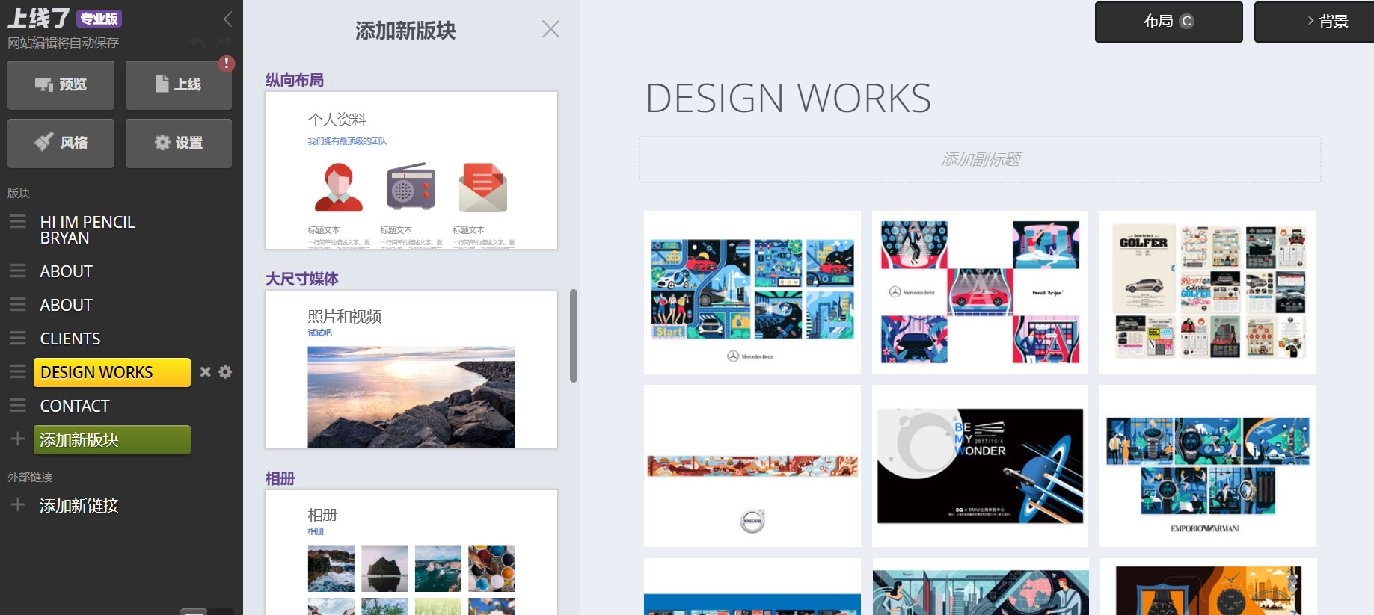Click the undo arrow icon
The width and height of the screenshot is (1374, 615).
point(197,42)
